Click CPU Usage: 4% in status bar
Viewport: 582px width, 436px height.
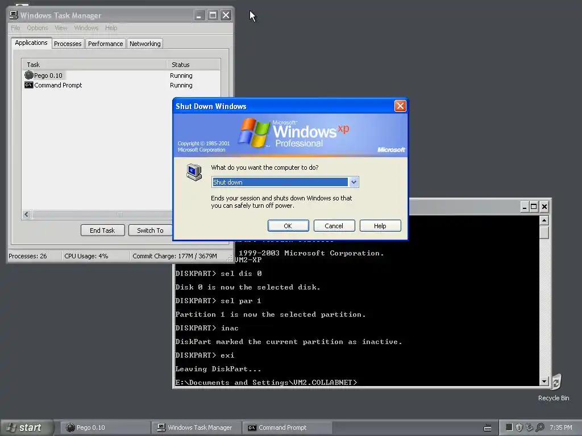[86, 256]
